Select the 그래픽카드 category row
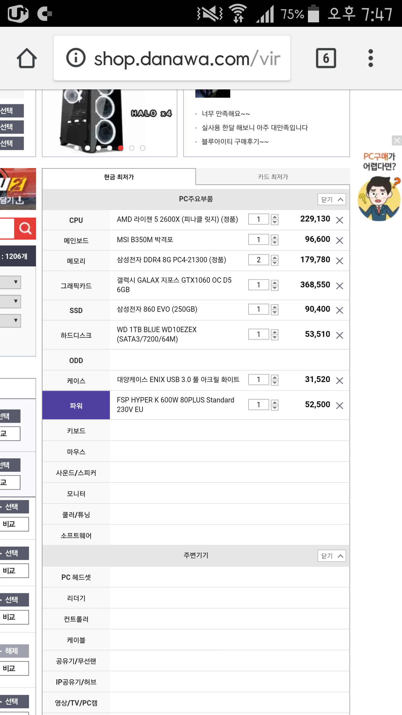Screen dimensions: 402x715 click(x=76, y=286)
